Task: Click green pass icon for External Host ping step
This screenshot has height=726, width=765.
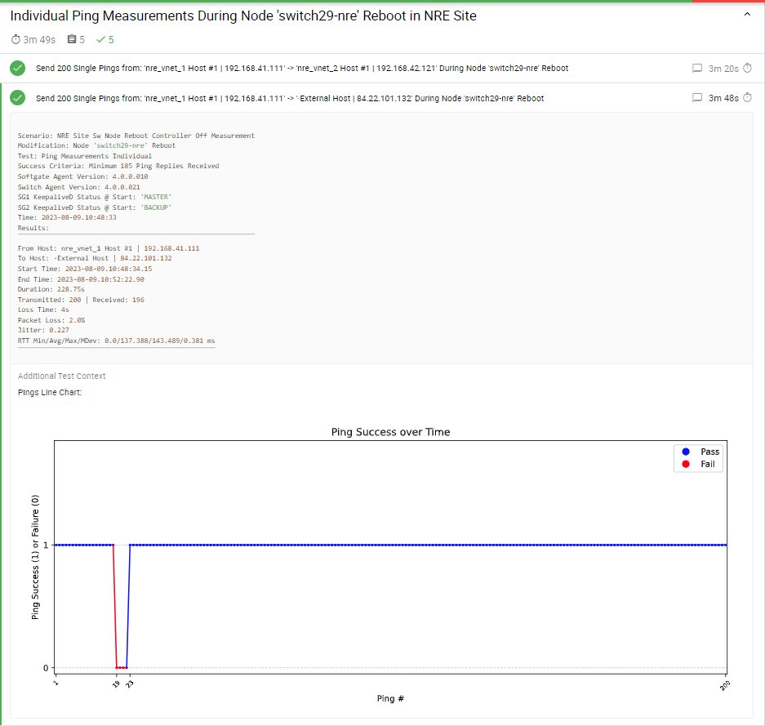Action: click(18, 98)
